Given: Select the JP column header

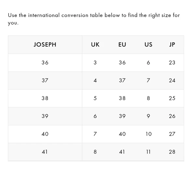Looking at the screenshot, I should 172,44.
